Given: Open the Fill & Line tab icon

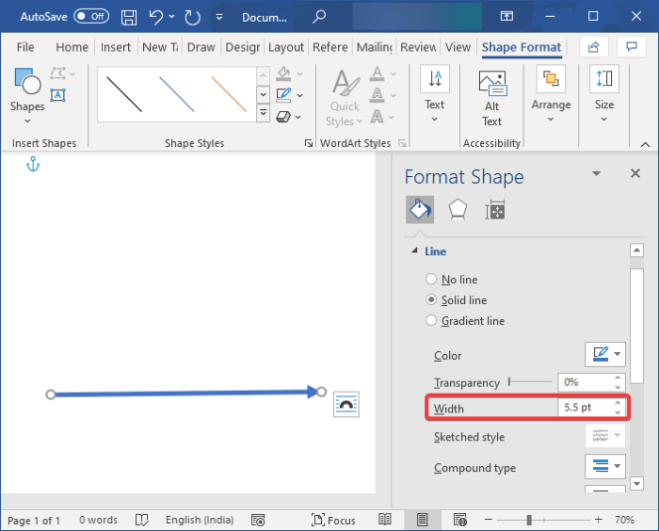Looking at the screenshot, I should click(420, 209).
